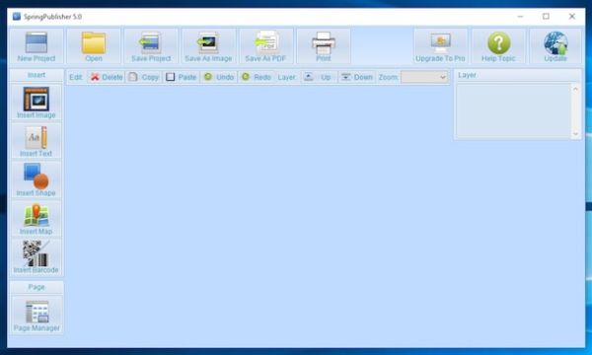Move layer Up
The height and width of the screenshot is (355, 592).
coord(318,77)
